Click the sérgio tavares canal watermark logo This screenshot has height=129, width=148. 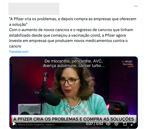tap(128, 64)
